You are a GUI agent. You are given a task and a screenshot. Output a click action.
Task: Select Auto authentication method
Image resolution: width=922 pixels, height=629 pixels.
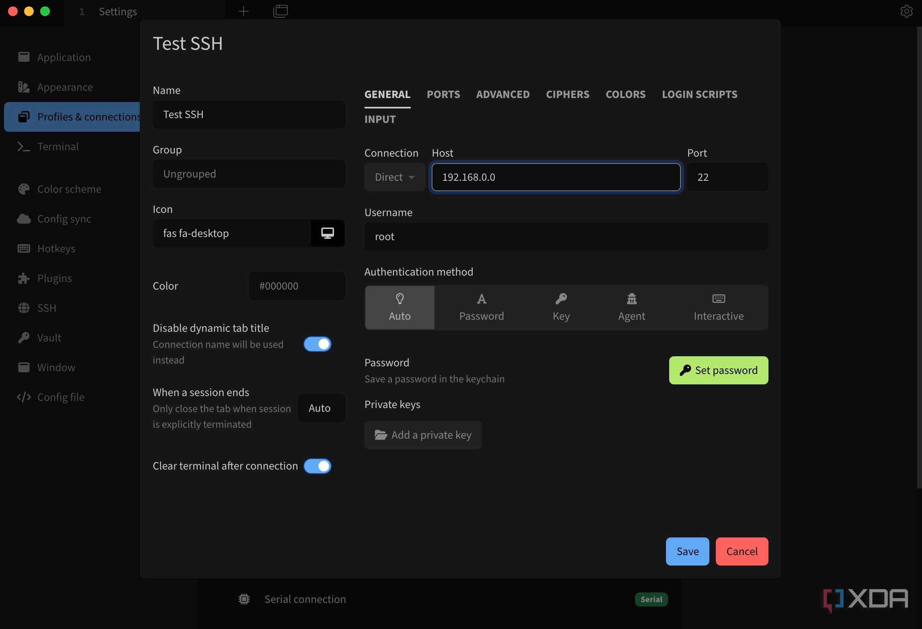400,308
